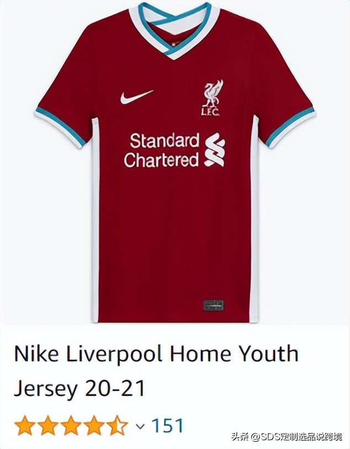Click the white Nike swoosh logo
The width and height of the screenshot is (350, 449).
click(x=136, y=97)
